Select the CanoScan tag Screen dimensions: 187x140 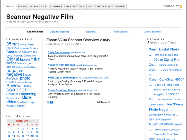pos(25,52)
